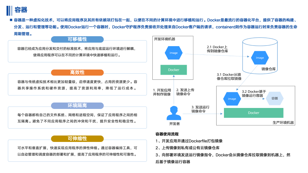The width and height of the screenshot is (308, 173).
Task: Click the text starting 容器与传统虚拟技术相比更加轻量级
Action: 77,85
